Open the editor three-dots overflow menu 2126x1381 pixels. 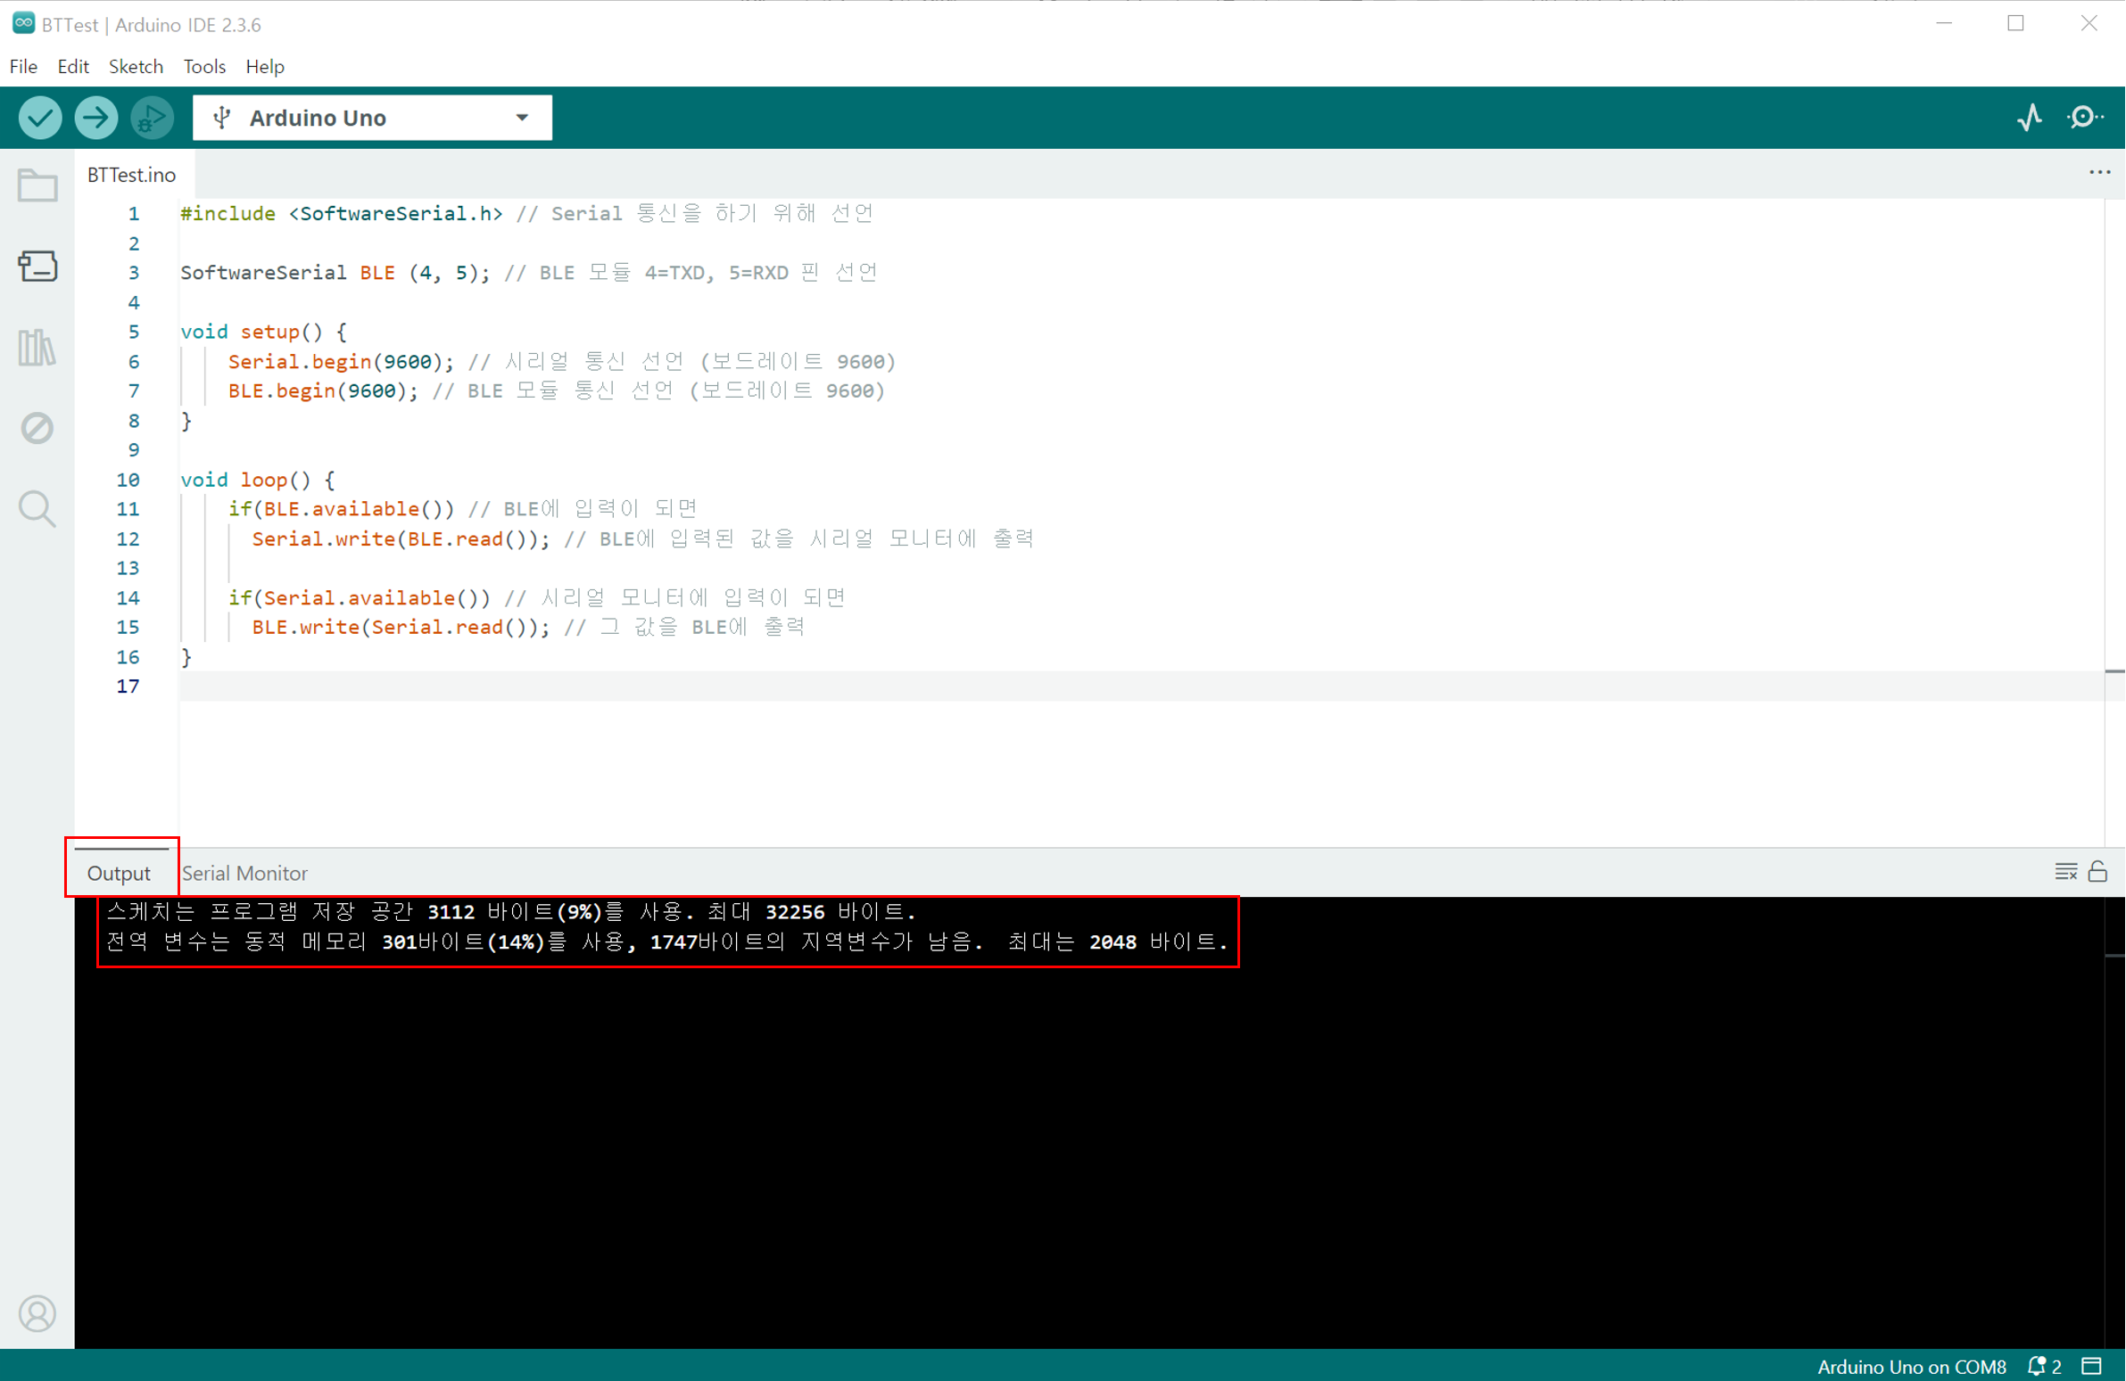pos(2099,172)
